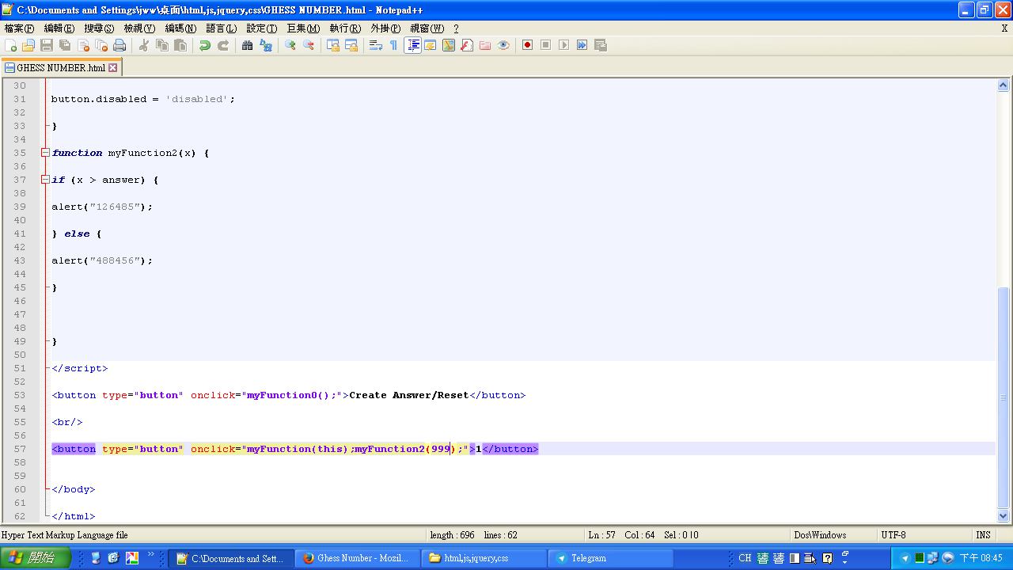Image resolution: width=1013 pixels, height=570 pixels.
Task: Open the Replace dialog icon
Action: coord(266,45)
